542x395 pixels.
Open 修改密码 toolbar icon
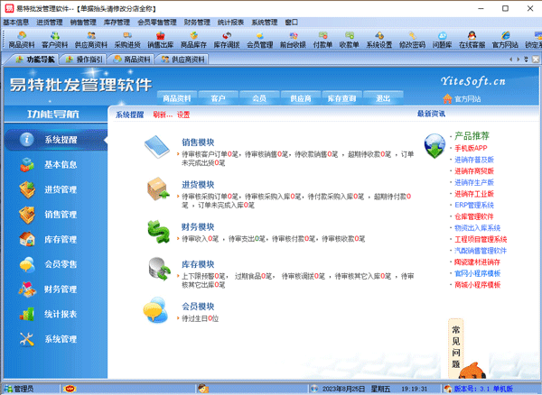click(x=413, y=40)
